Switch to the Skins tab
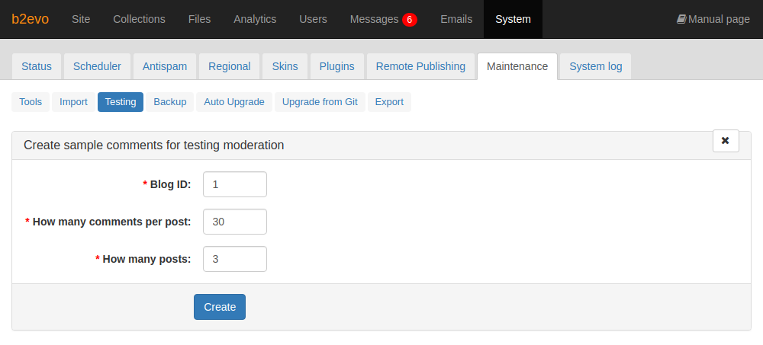This screenshot has width=763, height=345. tap(285, 66)
